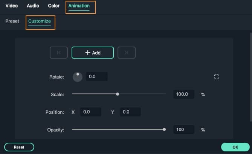Click the reset rotation circular arrow icon
This screenshot has height=154, width=252.
click(x=216, y=77)
